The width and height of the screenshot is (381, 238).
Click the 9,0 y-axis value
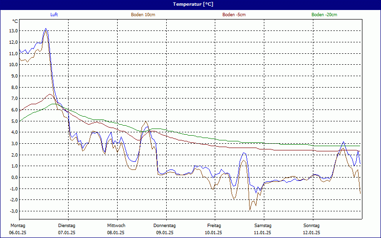(x=14, y=76)
